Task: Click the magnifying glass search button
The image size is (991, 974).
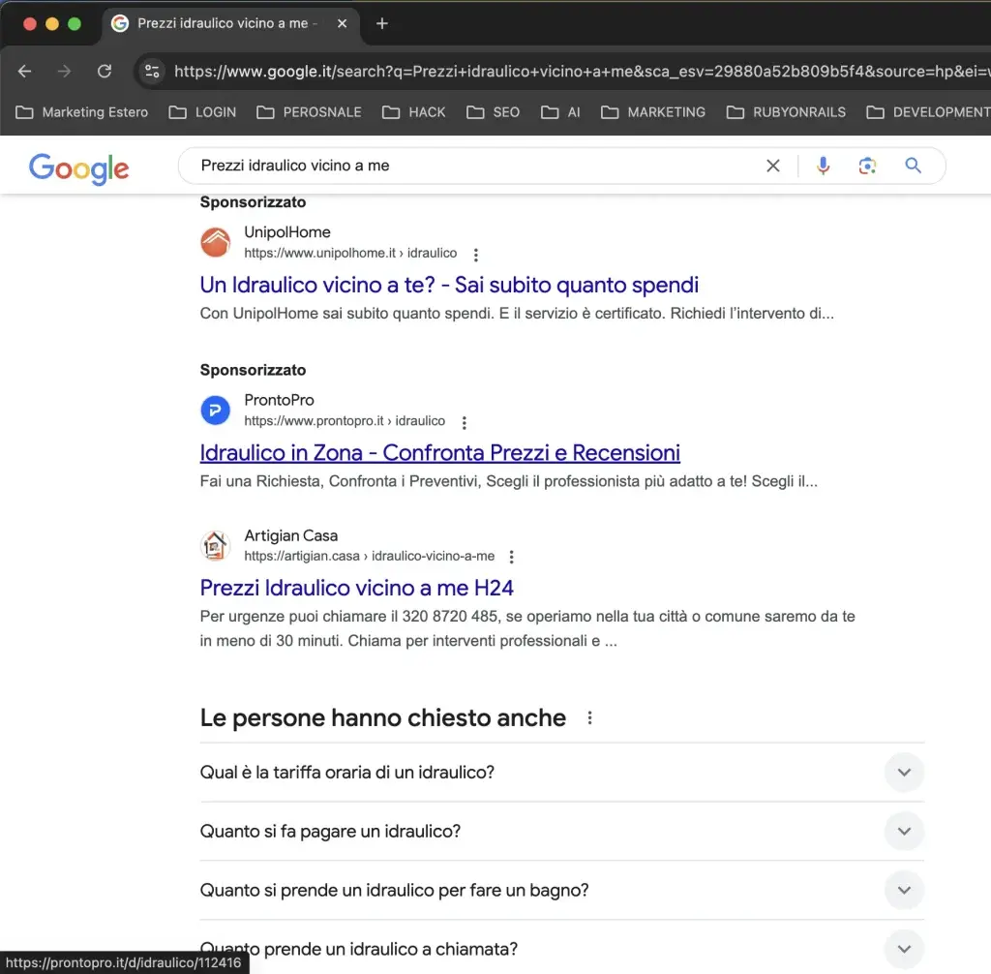Action: click(913, 166)
